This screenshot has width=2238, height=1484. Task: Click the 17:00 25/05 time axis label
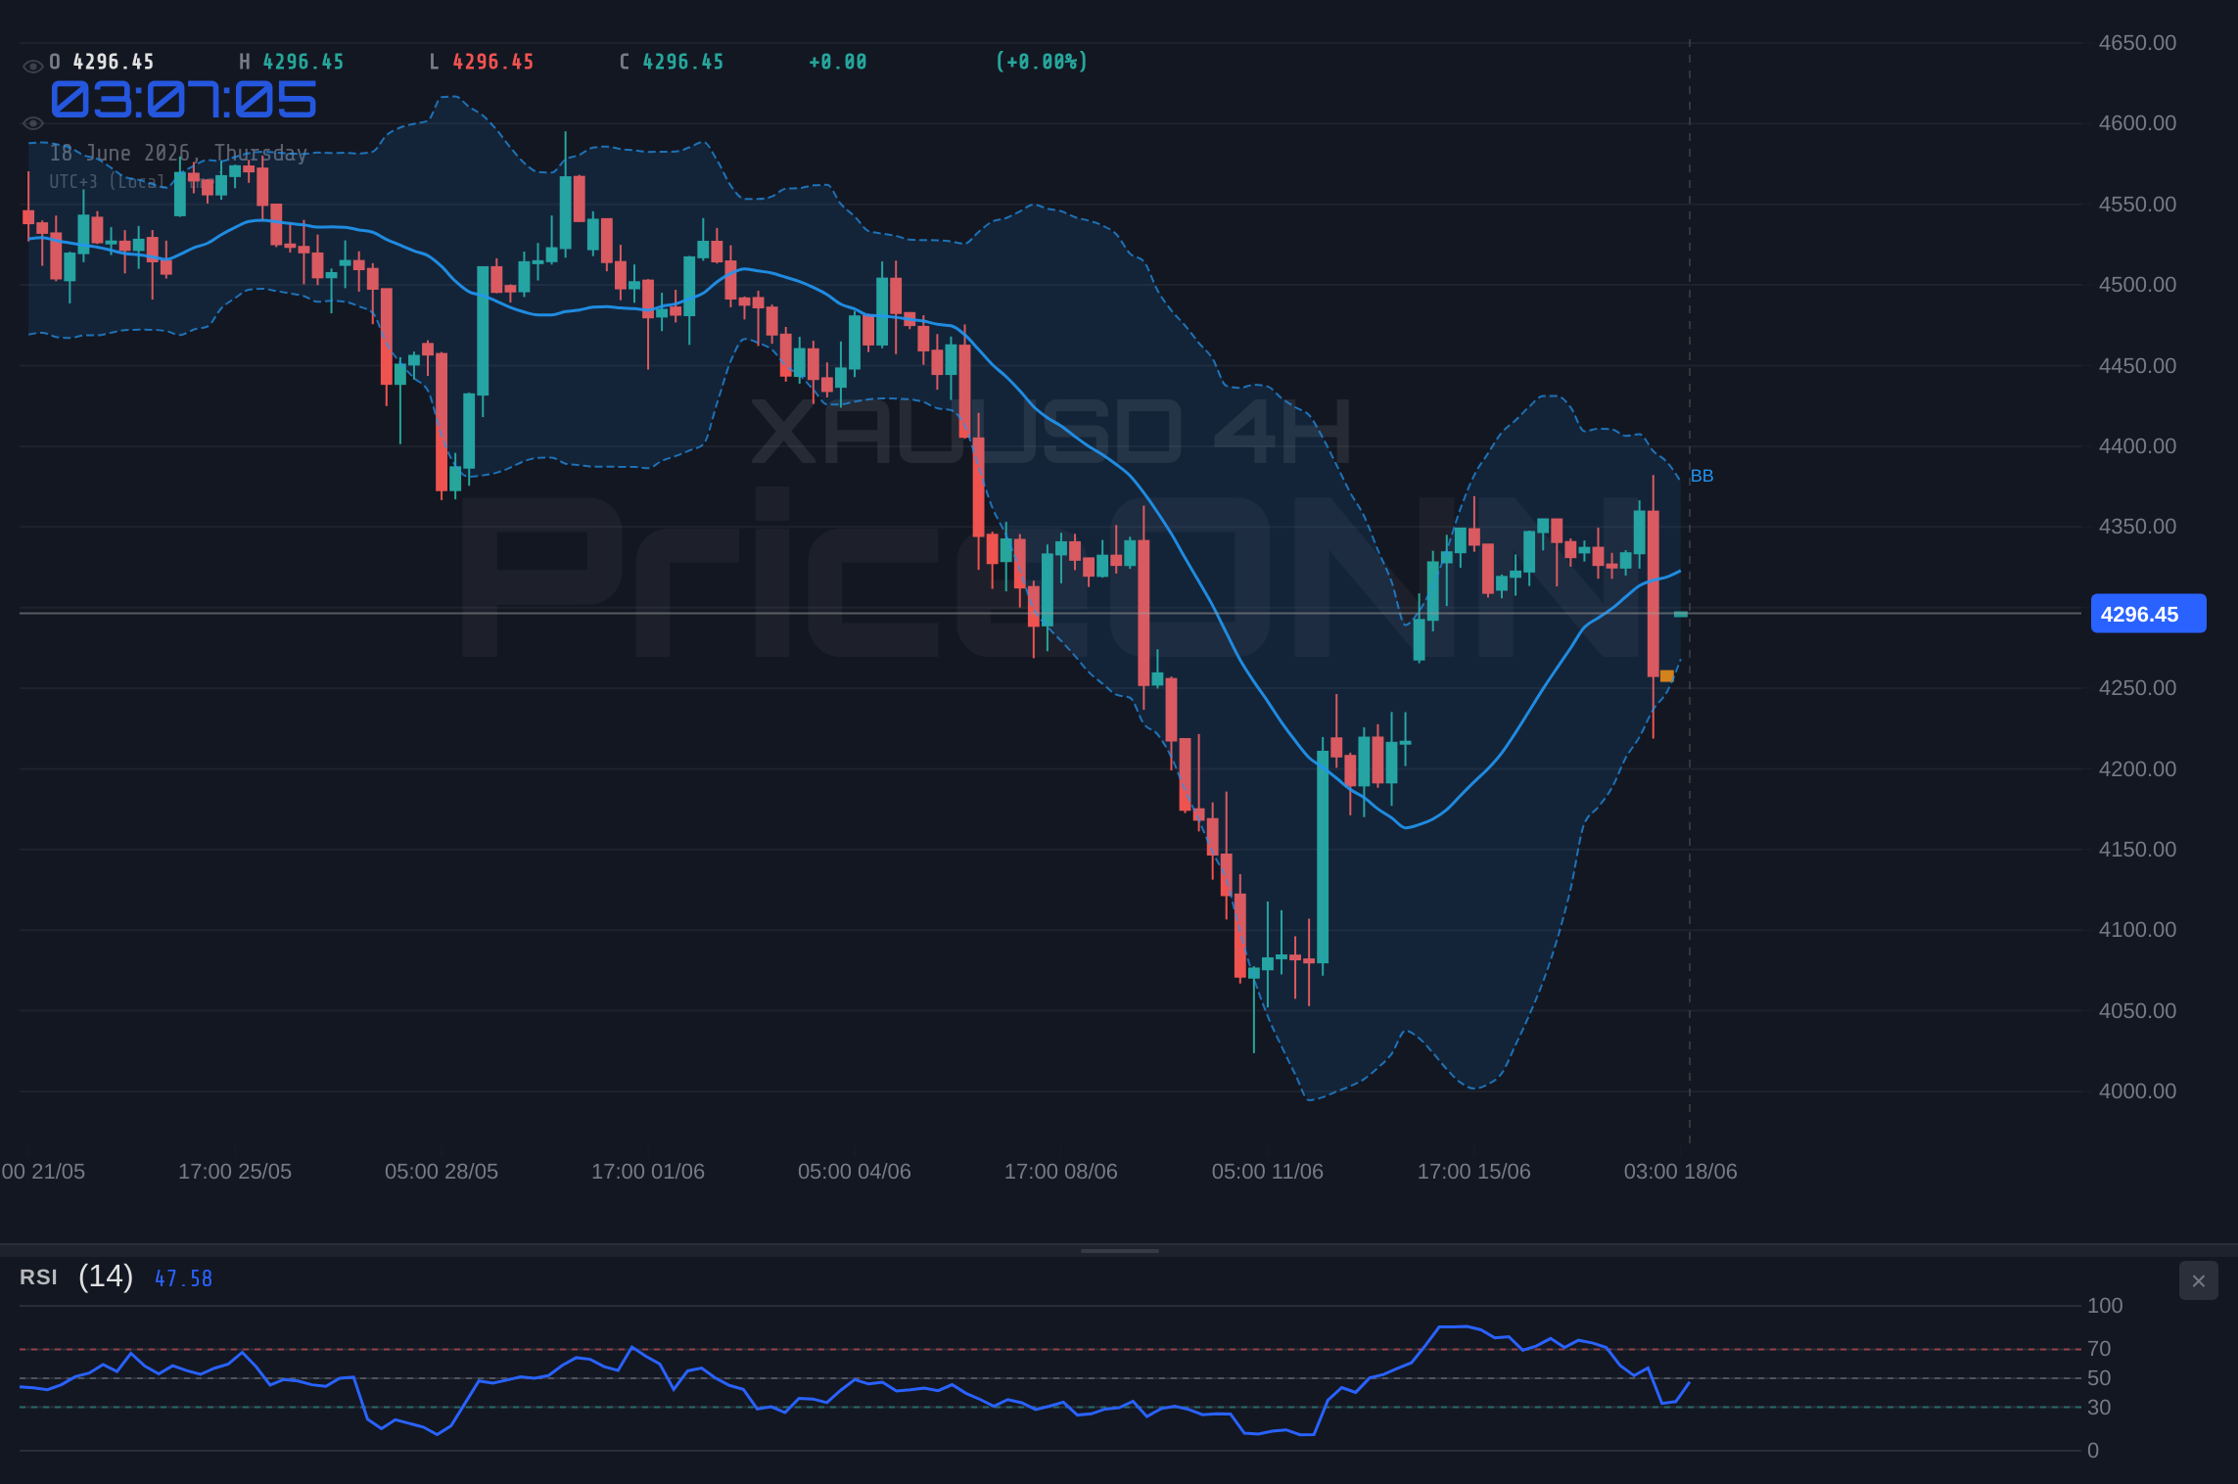235,1172
